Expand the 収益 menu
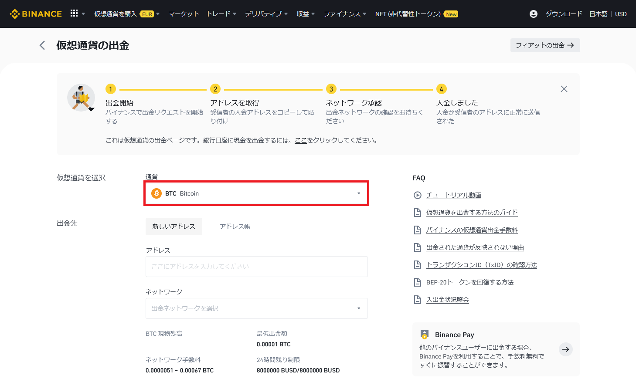This screenshot has width=636, height=389. [306, 14]
